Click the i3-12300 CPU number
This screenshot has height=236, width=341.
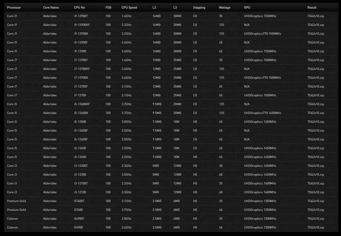(80, 175)
